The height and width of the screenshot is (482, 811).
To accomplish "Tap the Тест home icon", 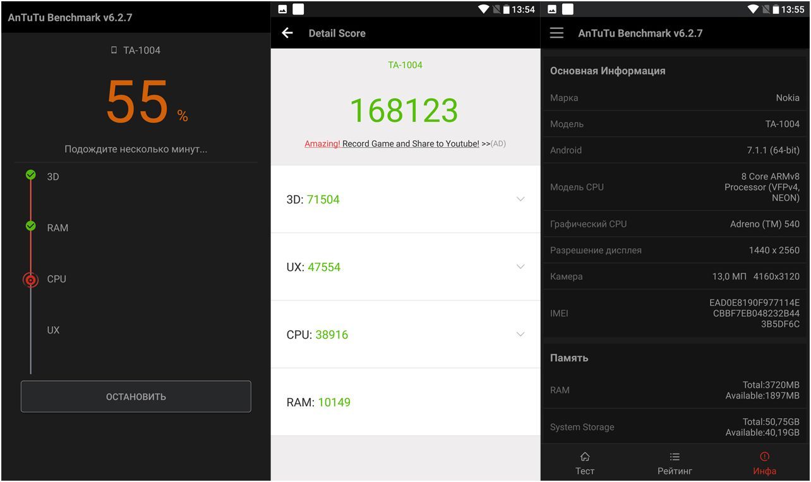I will [585, 457].
